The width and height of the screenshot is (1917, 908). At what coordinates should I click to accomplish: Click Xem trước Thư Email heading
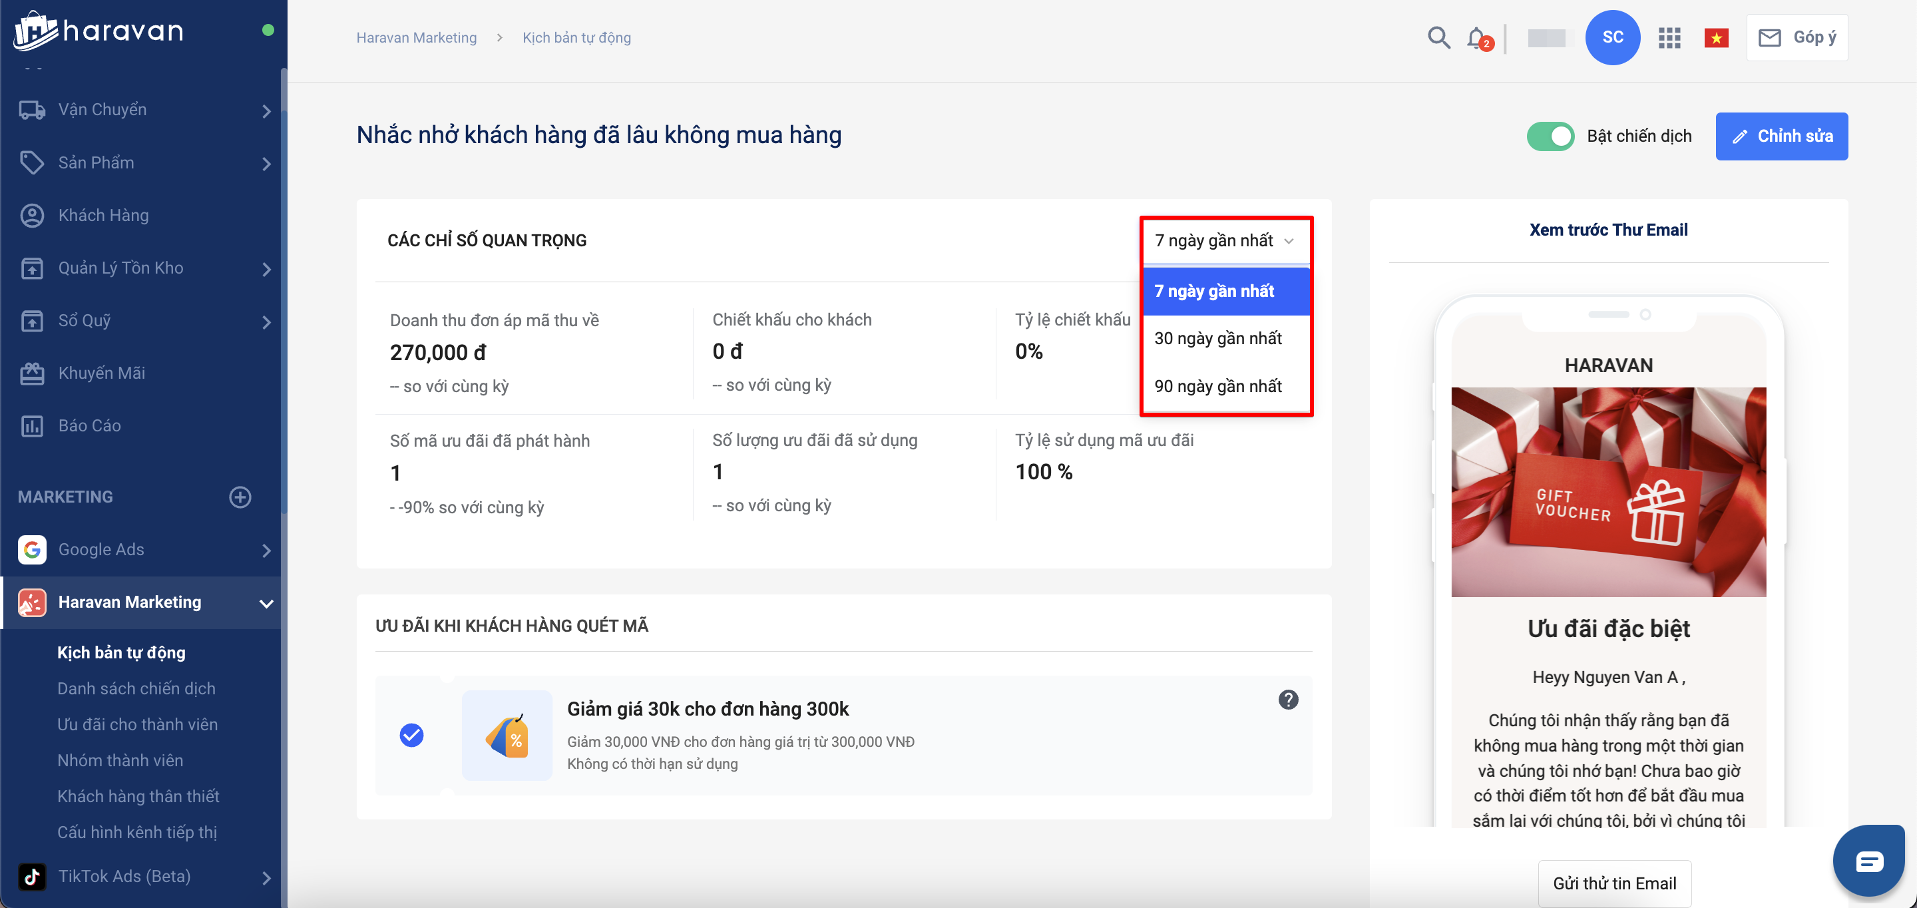coord(1608,230)
